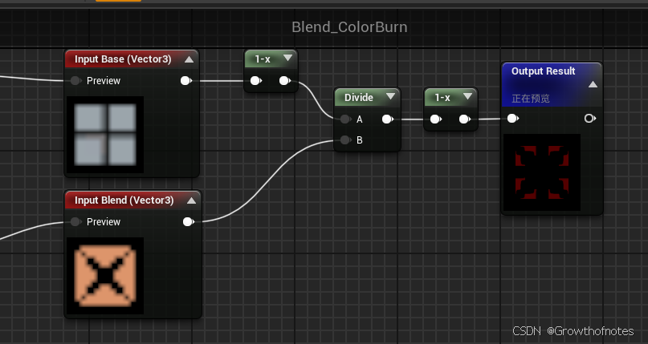Select Input Blend (Vector3) node title
The image size is (648, 344).
(124, 200)
